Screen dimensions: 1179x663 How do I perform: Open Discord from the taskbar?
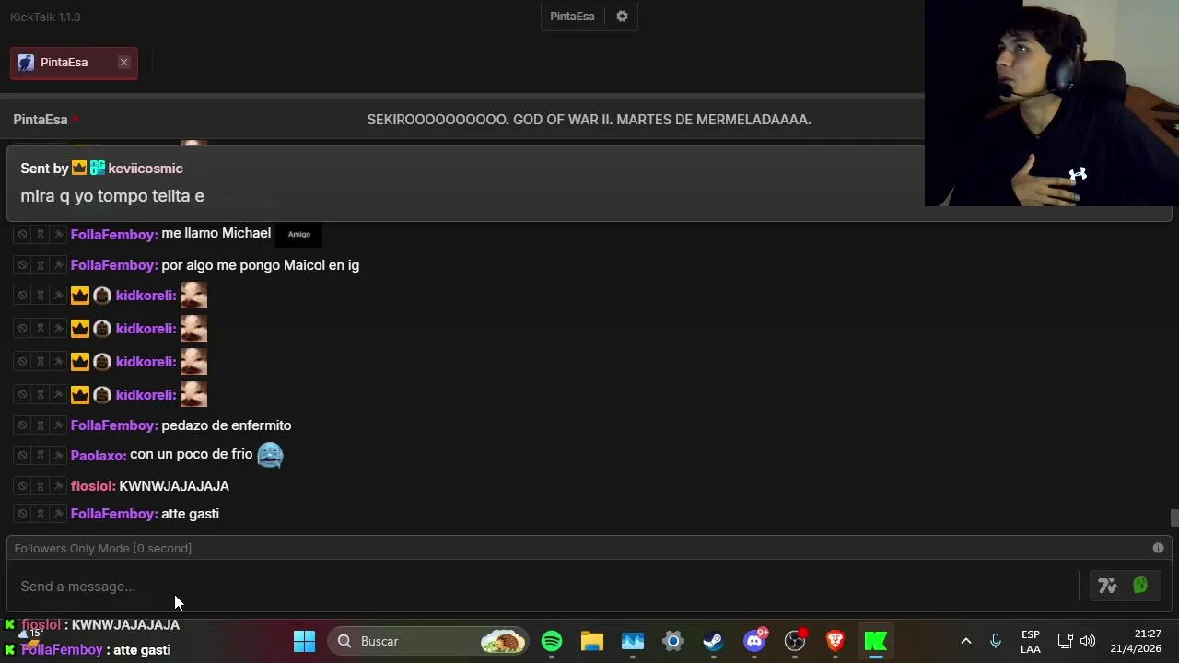tap(754, 641)
